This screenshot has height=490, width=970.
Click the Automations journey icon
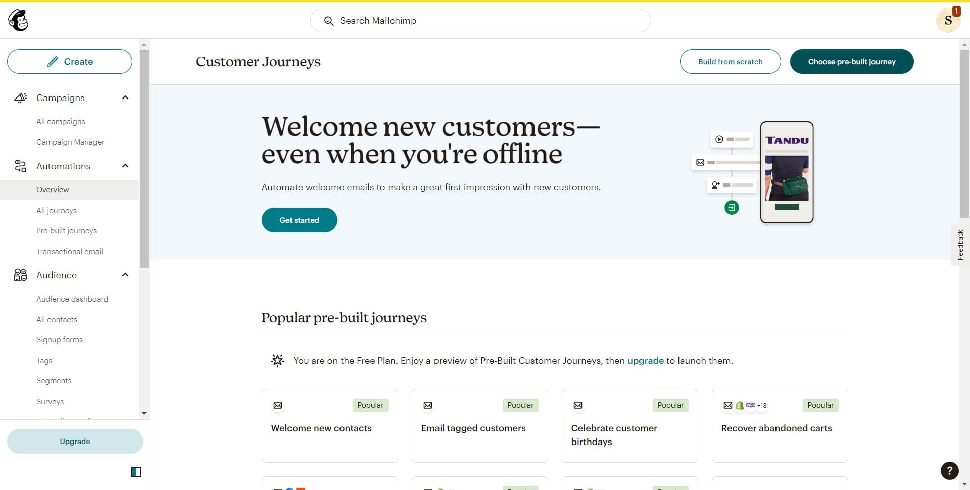point(20,166)
